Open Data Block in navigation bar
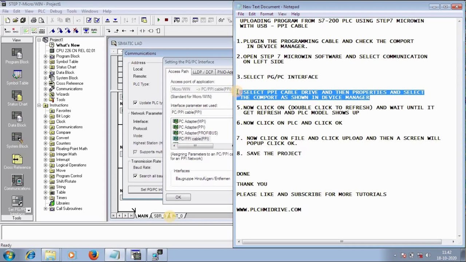466x262 pixels. (x=17, y=120)
